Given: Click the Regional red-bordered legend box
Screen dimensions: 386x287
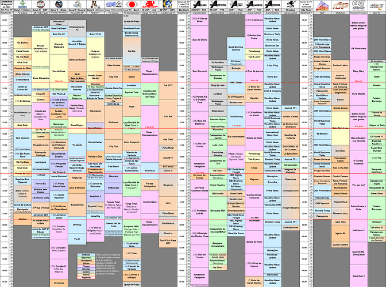Looking at the screenshot, I should pos(86,278).
